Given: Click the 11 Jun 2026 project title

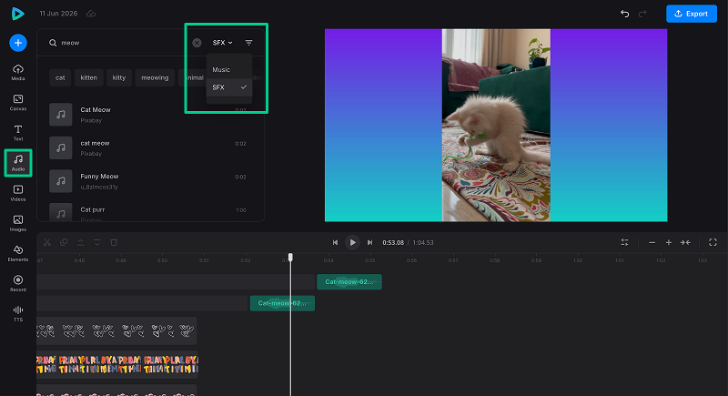Looking at the screenshot, I should [x=58, y=14].
